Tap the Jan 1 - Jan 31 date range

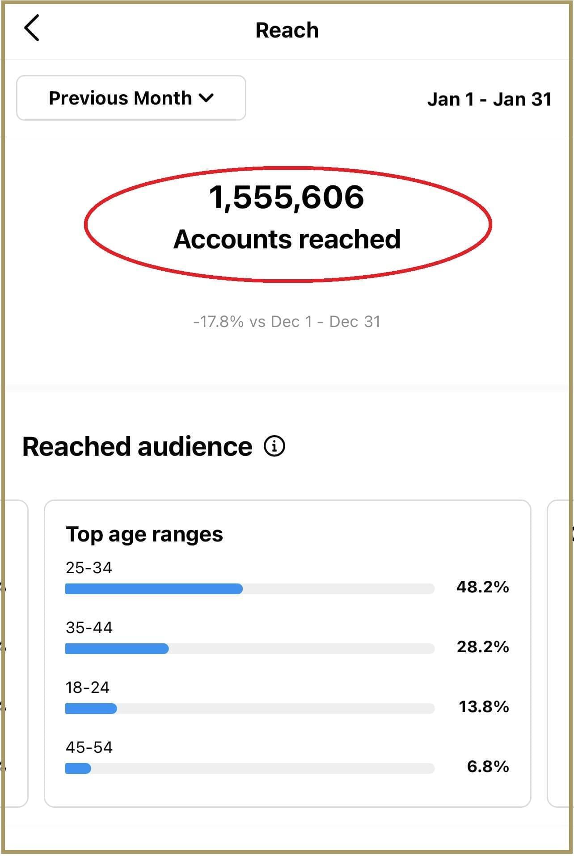coord(489,99)
